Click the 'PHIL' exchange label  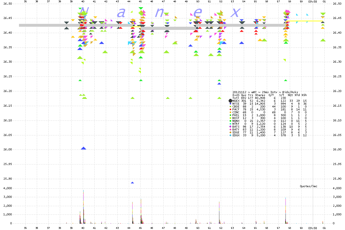tap(236, 115)
